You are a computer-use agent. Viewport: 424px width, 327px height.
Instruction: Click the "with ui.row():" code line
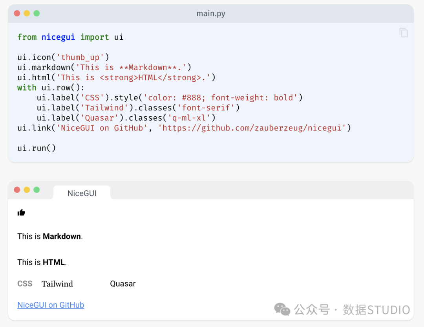point(51,88)
